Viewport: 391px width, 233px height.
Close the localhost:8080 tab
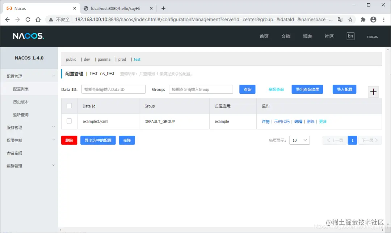pos(151,8)
